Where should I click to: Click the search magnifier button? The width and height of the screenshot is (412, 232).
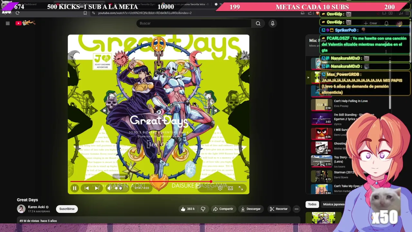coord(258,23)
